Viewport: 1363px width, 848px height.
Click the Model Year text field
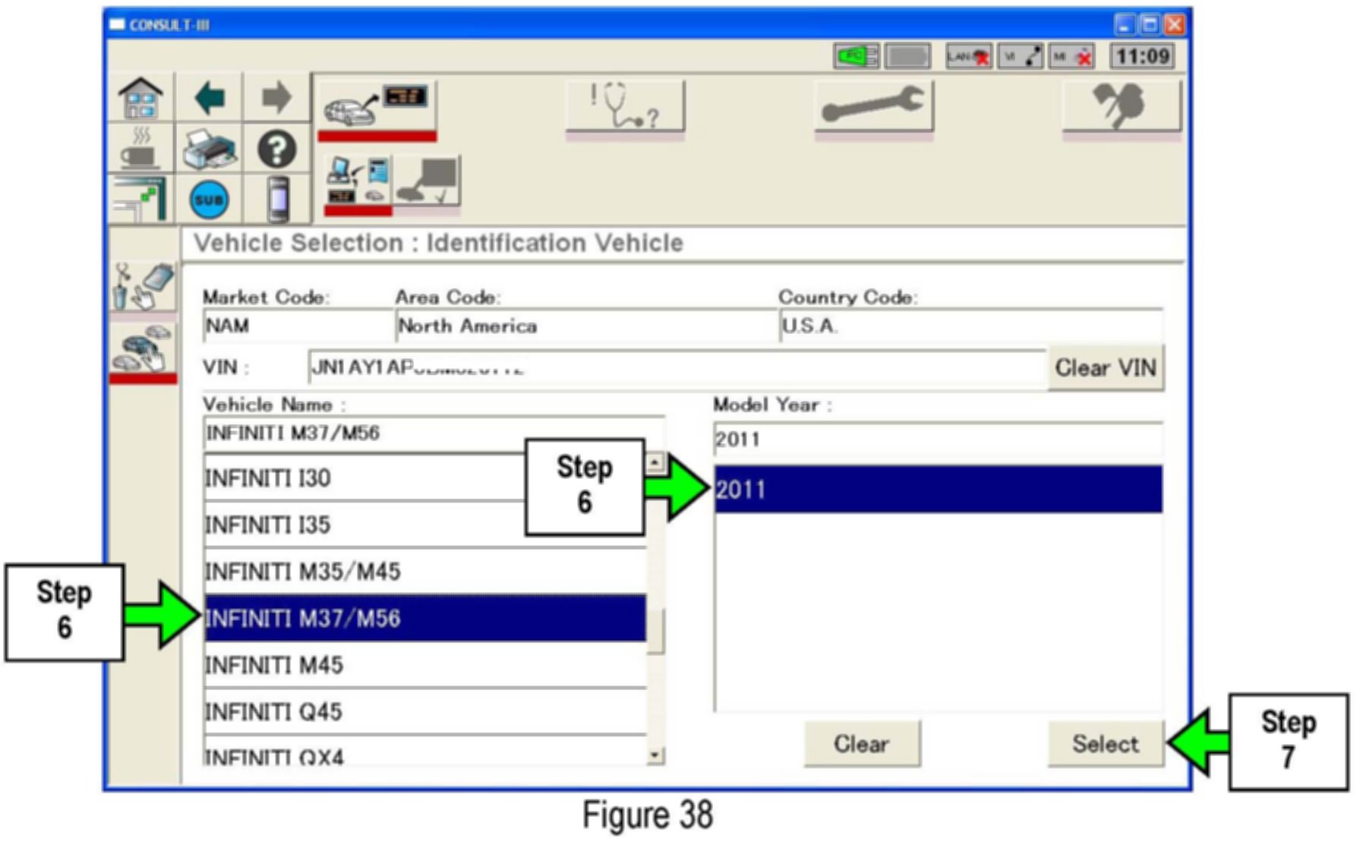click(938, 439)
